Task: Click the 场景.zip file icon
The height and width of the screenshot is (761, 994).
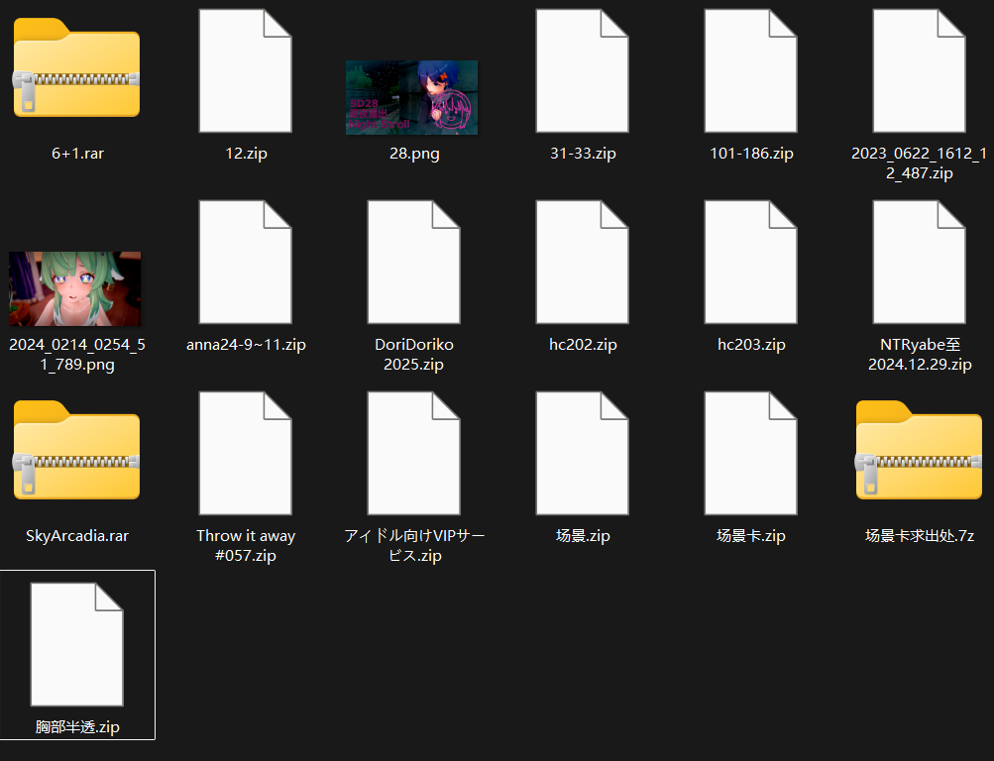Action: point(583,453)
